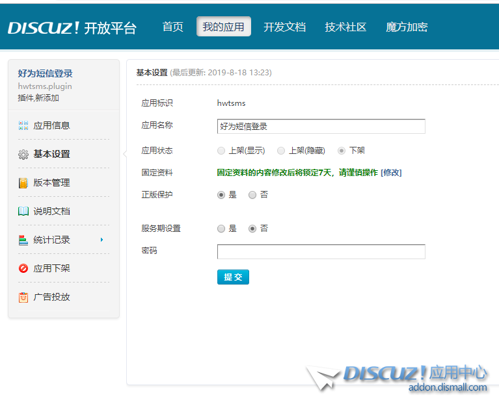Click the 统计记录 stacked bars icon
499x404 pixels.
23,240
